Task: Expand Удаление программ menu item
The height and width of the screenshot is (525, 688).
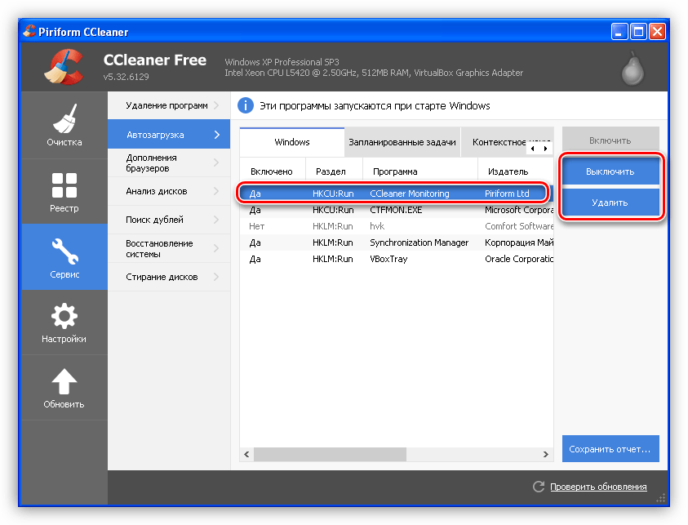Action: coord(168,105)
